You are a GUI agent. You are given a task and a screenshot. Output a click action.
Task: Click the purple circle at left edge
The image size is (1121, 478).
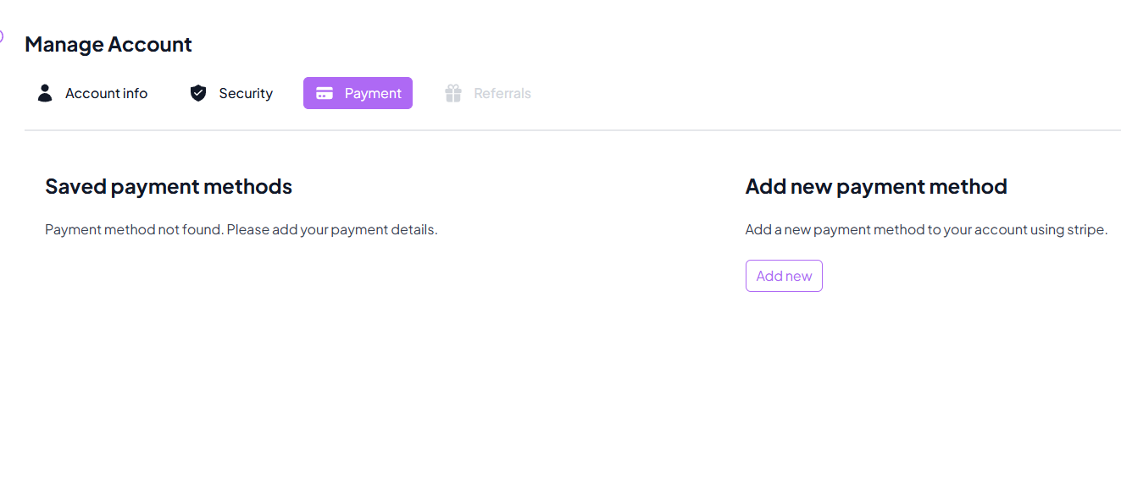coord(2,36)
